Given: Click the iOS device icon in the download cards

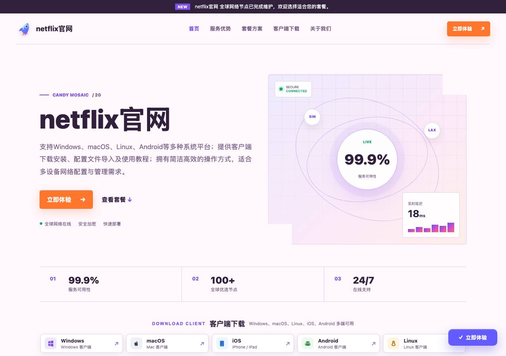Looking at the screenshot, I should (222, 343).
